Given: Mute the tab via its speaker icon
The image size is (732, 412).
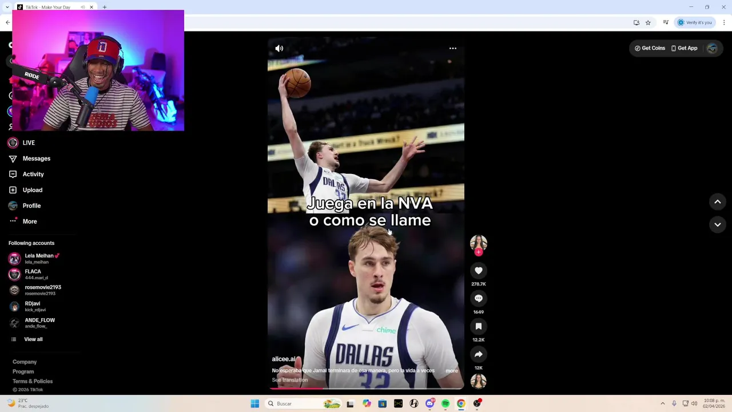Looking at the screenshot, I should (82, 7).
